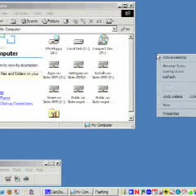The height and width of the screenshot is (196, 196).
Task: Expand the address bar dropdown arrow
Action: (114, 29)
